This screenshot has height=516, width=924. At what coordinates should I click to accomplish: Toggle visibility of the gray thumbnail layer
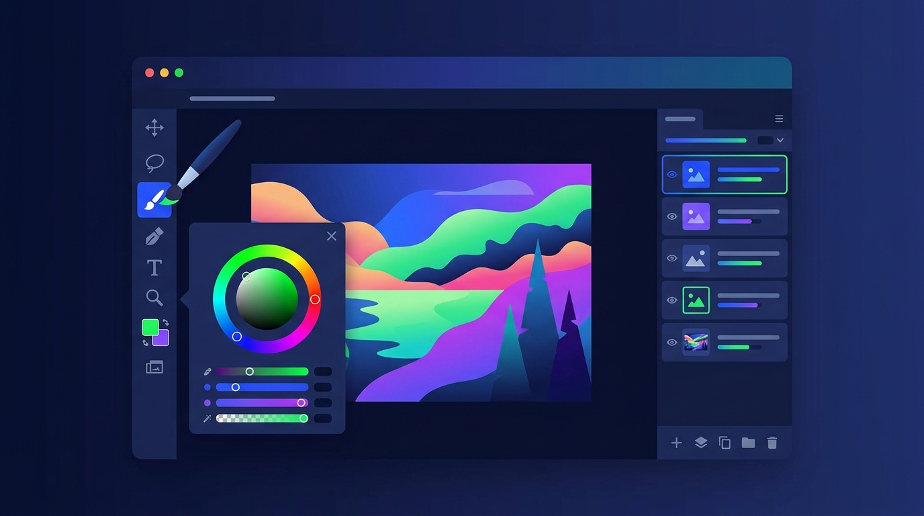click(x=672, y=258)
